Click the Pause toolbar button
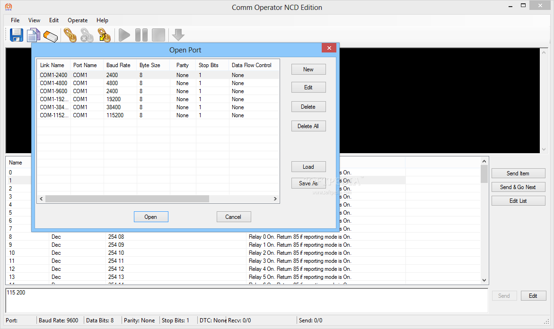The height and width of the screenshot is (329, 554). (141, 35)
